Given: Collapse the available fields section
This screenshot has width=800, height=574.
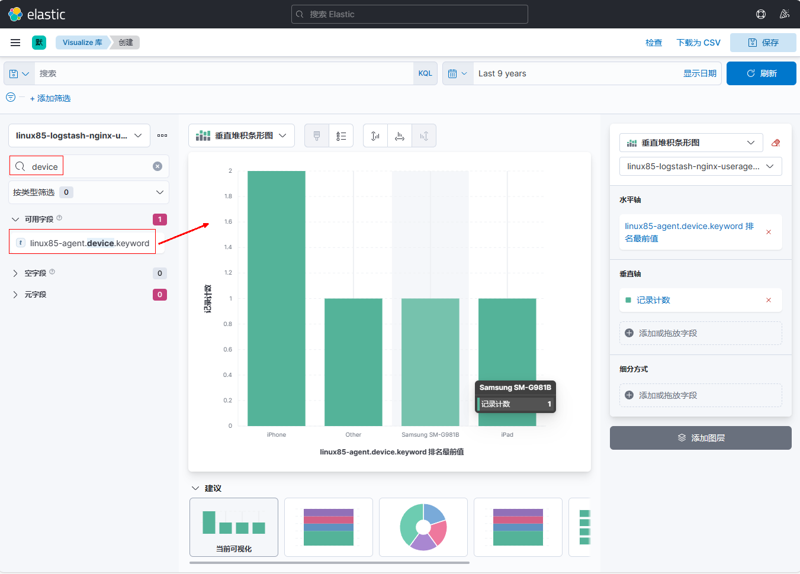Looking at the screenshot, I should pos(15,220).
